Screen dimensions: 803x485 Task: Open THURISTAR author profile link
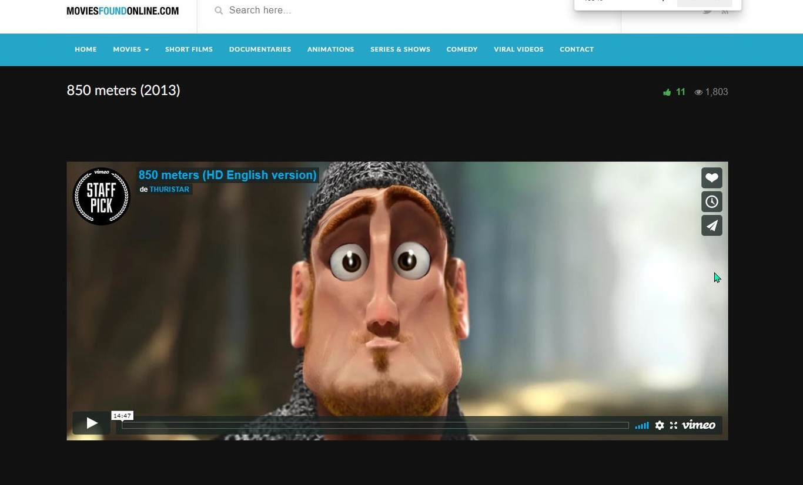169,189
